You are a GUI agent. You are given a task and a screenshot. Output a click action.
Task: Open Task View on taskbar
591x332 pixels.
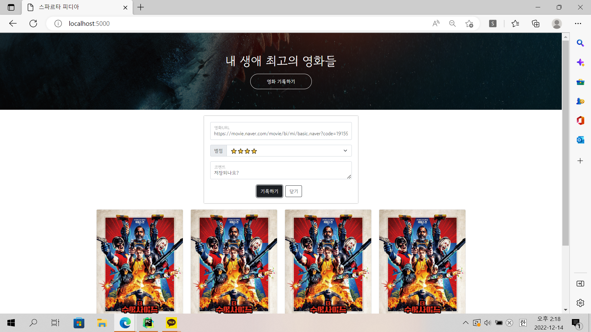55,323
